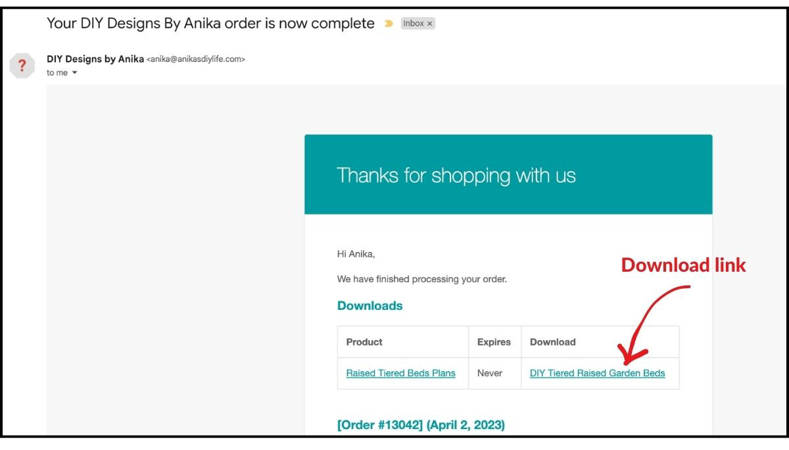Screen dimensions: 789x450
Task: Click the sender's question mark avatar
Action: coord(22,65)
